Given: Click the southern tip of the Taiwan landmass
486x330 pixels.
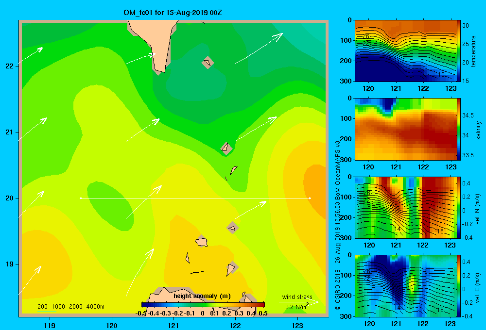Looking at the screenshot, I should coord(158,73).
